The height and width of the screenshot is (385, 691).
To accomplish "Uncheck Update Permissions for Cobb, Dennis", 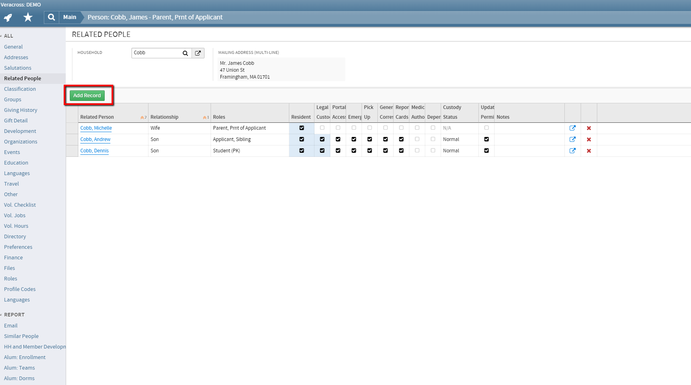I will click(486, 150).
